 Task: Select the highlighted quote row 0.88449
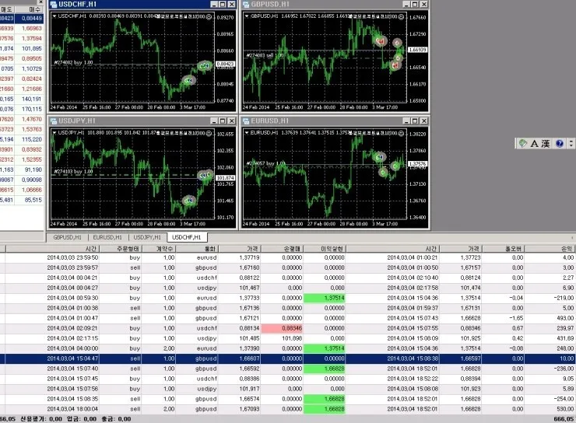pyautogui.click(x=22, y=18)
